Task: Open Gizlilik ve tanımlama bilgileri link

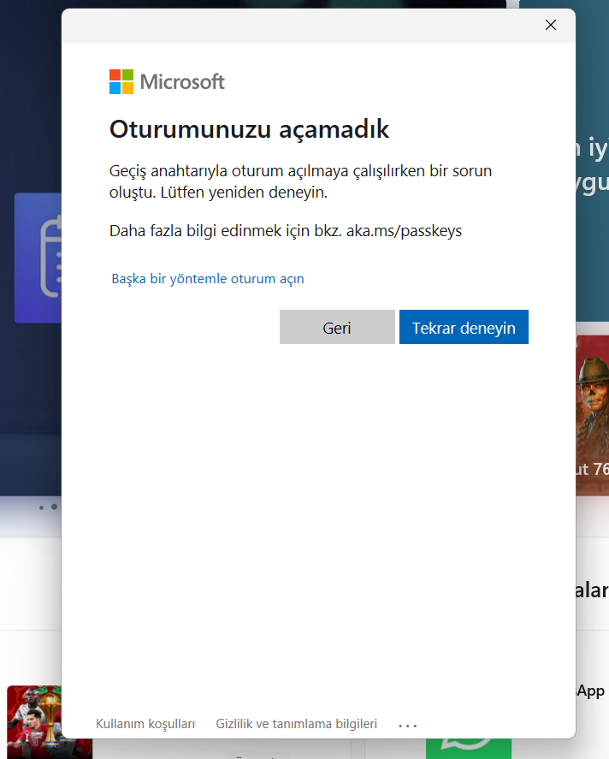Action: click(296, 724)
